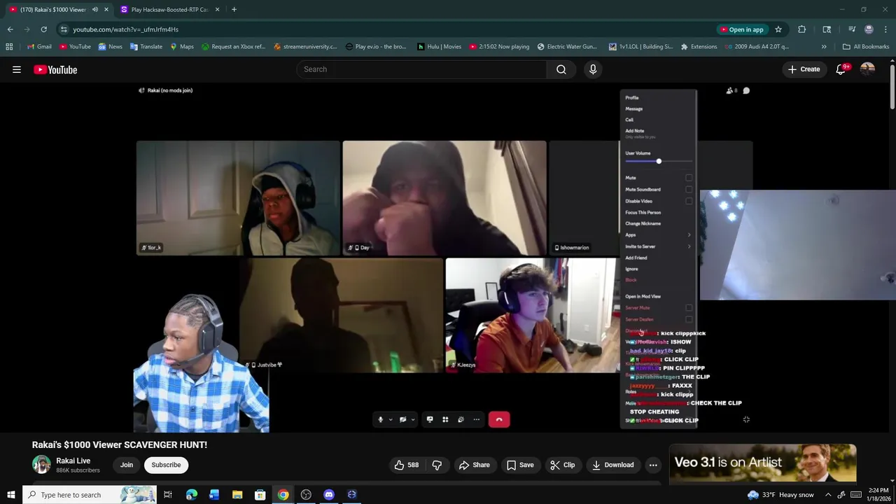Open OBS Studio from the taskbar
The height and width of the screenshot is (504, 896).
[x=306, y=495]
